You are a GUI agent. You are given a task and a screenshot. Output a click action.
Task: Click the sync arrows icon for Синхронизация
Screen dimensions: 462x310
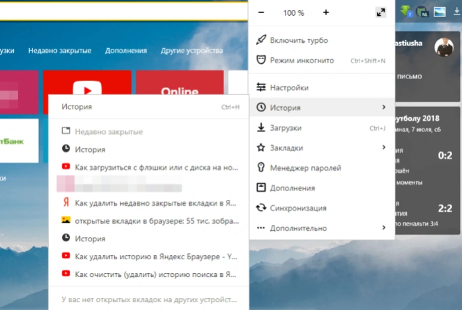click(x=261, y=208)
